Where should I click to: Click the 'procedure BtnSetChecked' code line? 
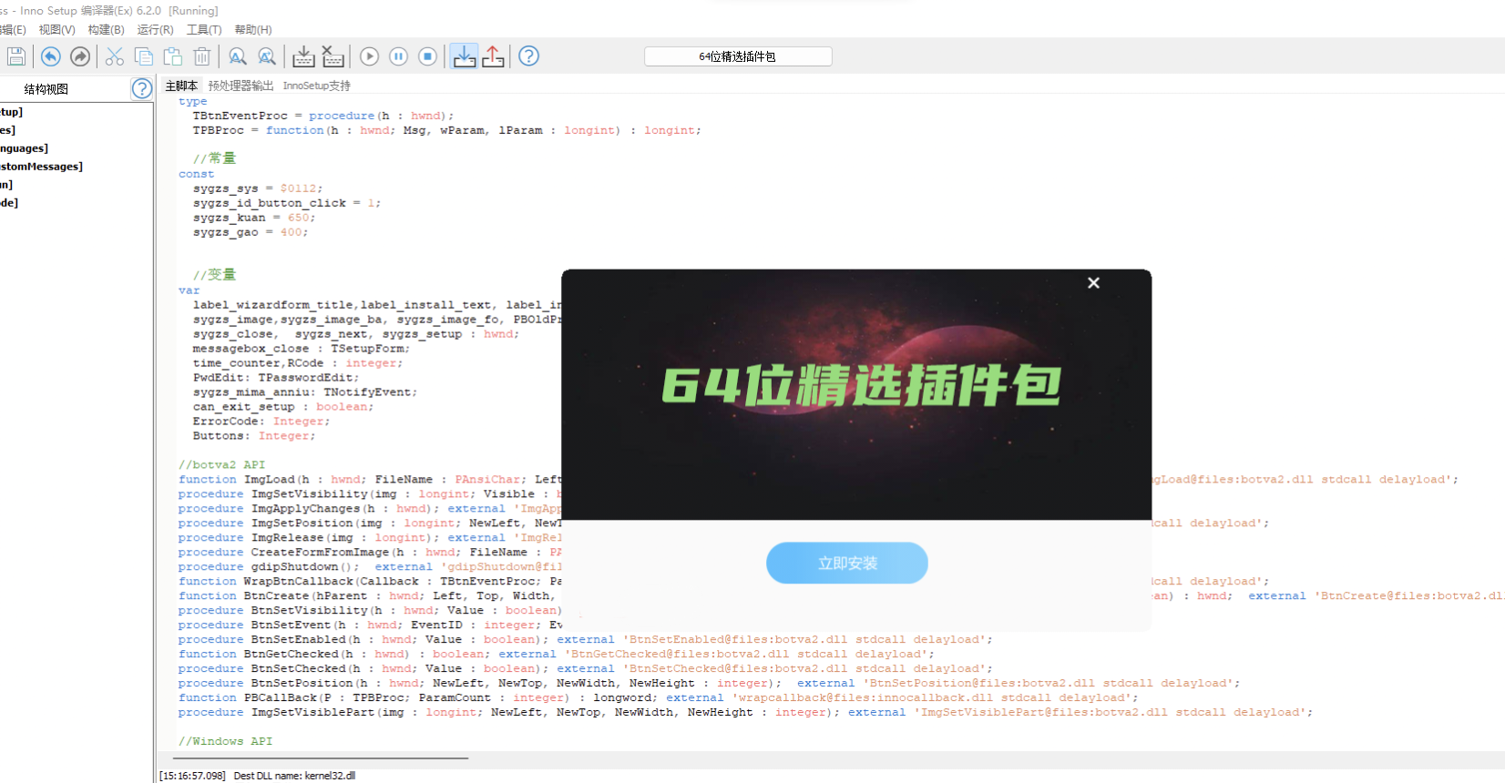(x=585, y=668)
